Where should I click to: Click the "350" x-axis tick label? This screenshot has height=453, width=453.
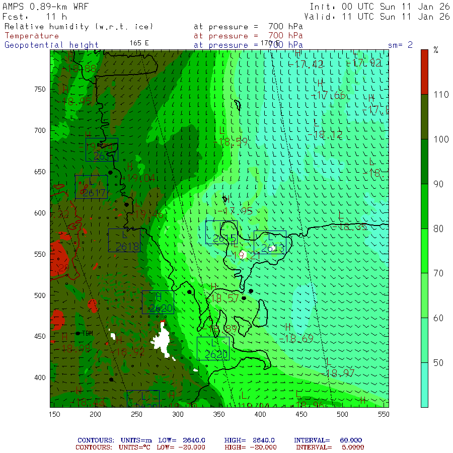point(219,414)
